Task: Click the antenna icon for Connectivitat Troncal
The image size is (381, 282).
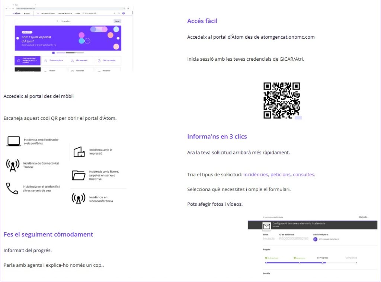Action: (13, 165)
